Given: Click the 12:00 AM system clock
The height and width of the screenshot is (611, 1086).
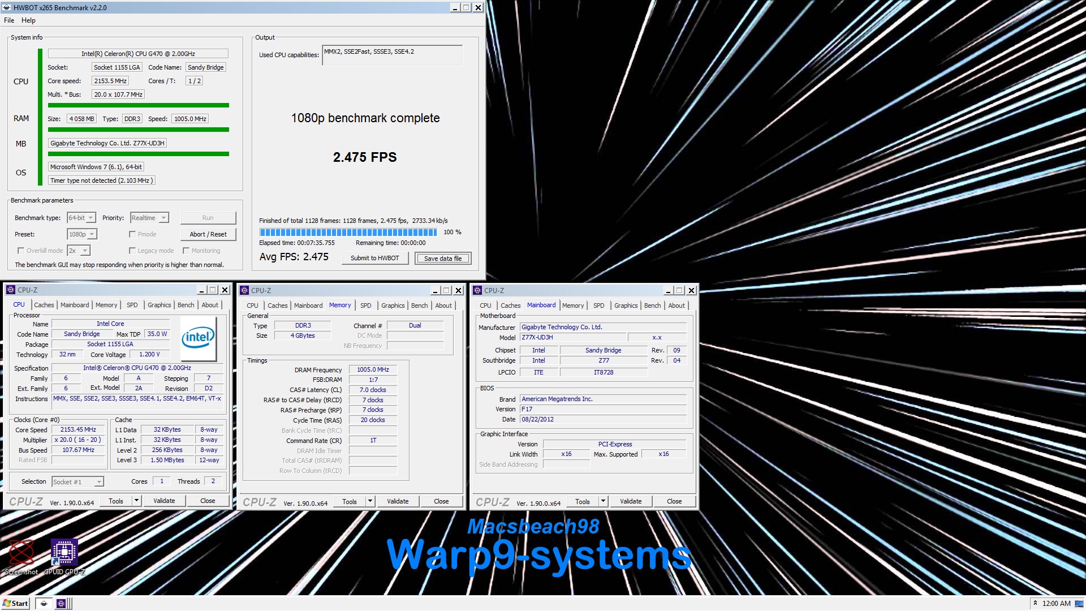Looking at the screenshot, I should coord(1056,603).
